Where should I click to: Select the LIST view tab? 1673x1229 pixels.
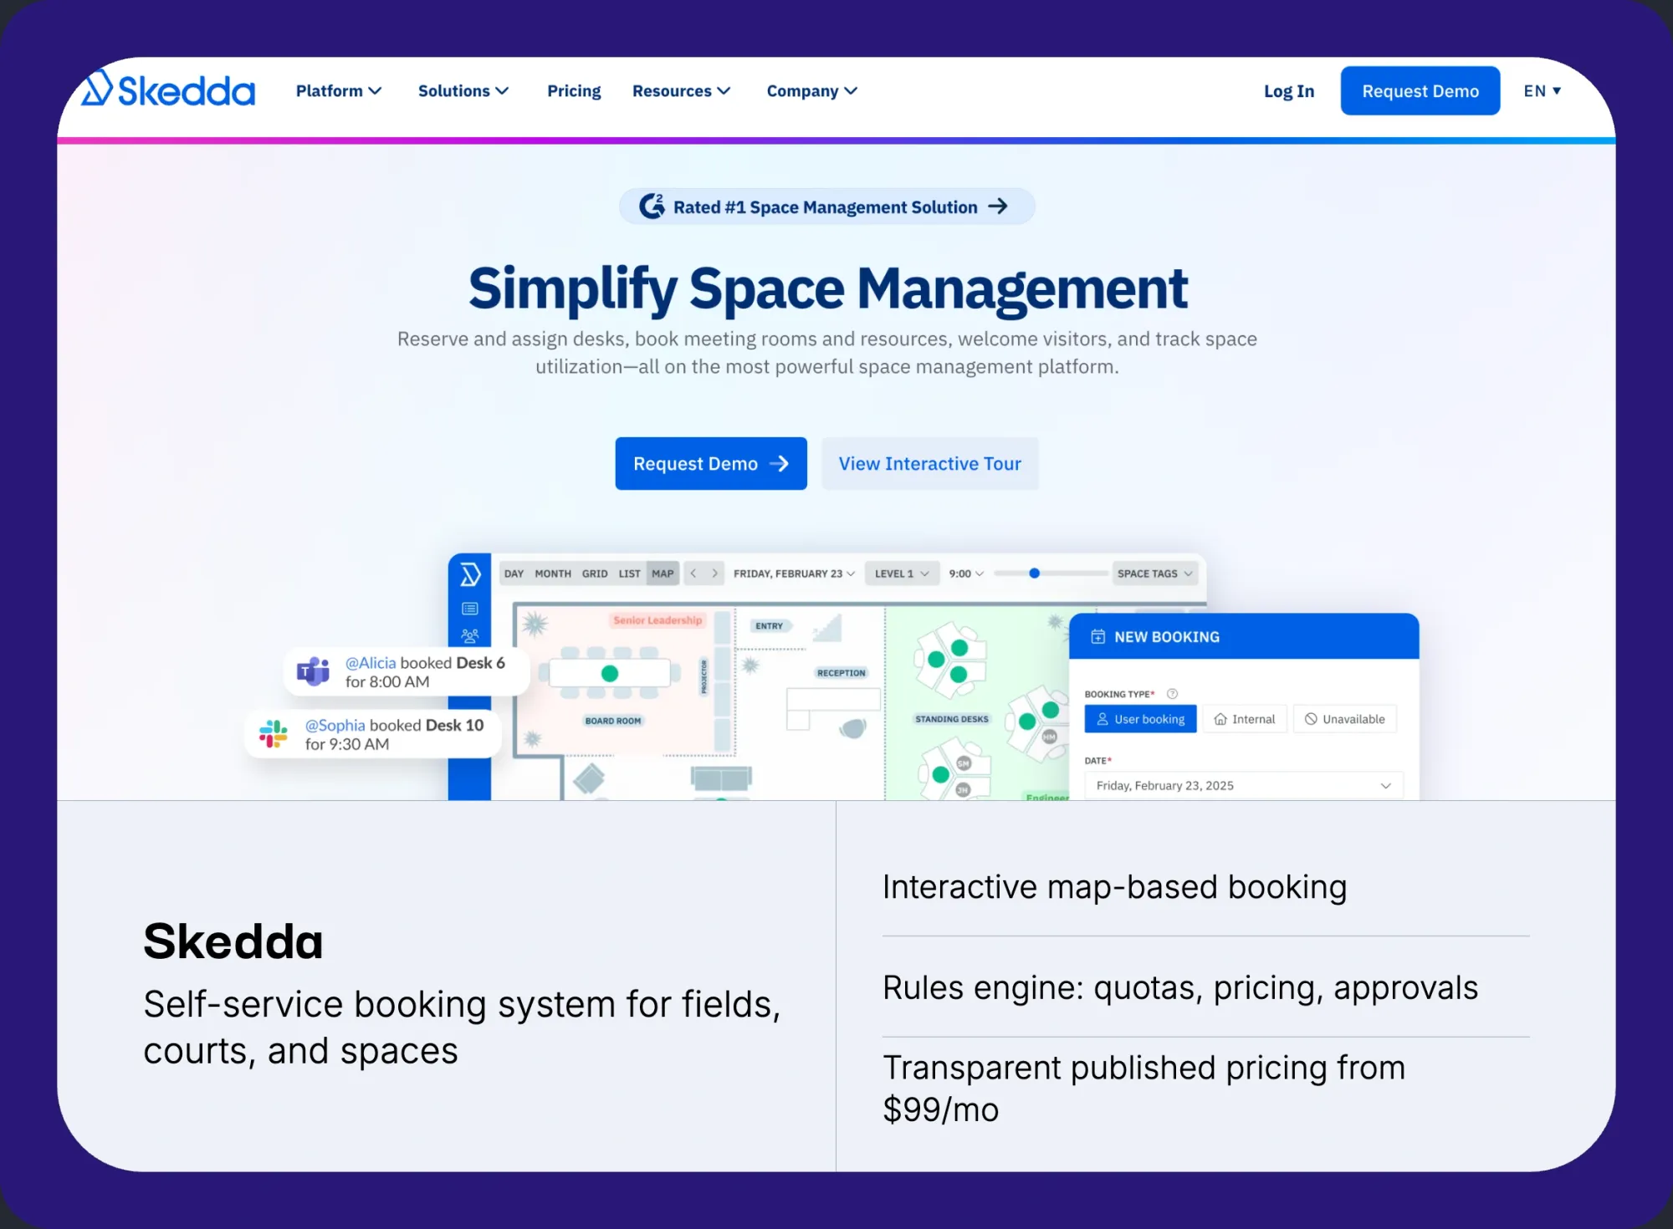pos(629,574)
